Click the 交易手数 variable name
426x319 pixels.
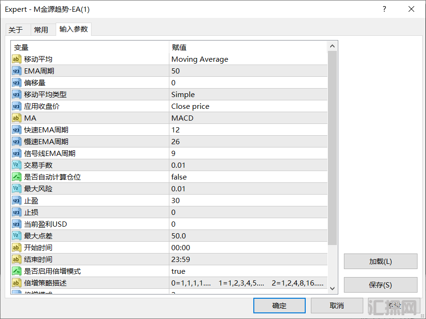point(38,165)
